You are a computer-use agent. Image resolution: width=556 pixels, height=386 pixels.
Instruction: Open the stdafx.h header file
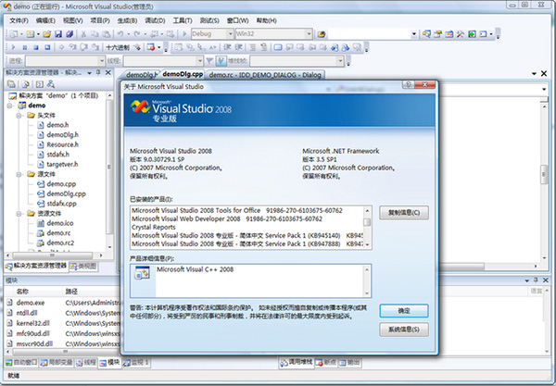point(59,155)
